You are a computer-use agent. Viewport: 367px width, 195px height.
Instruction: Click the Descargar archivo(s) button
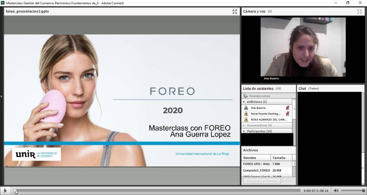click(x=262, y=181)
